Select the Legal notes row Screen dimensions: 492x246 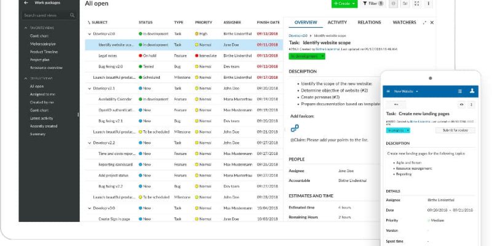click(184, 55)
